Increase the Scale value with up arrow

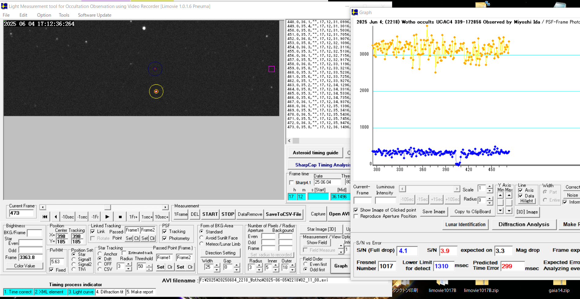[x=490, y=186]
